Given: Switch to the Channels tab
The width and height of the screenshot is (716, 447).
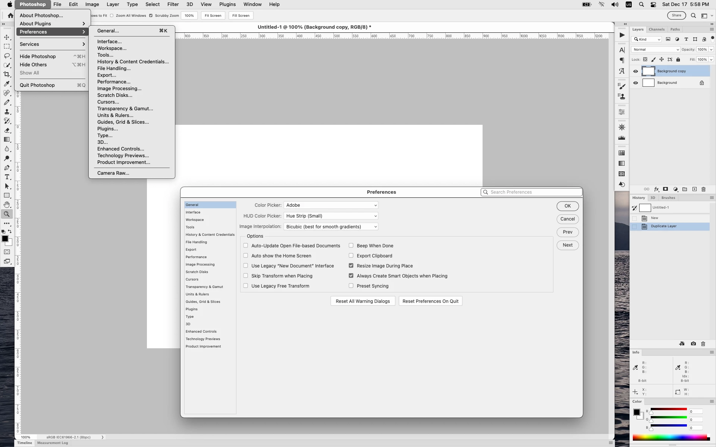Looking at the screenshot, I should click(656, 29).
